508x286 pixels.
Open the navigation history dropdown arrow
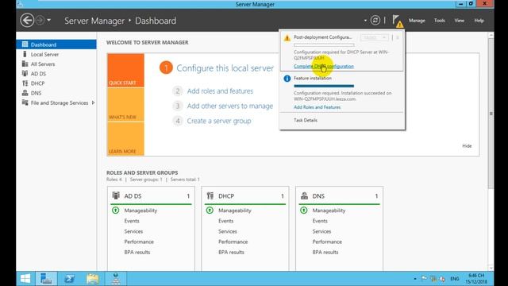click(48, 21)
